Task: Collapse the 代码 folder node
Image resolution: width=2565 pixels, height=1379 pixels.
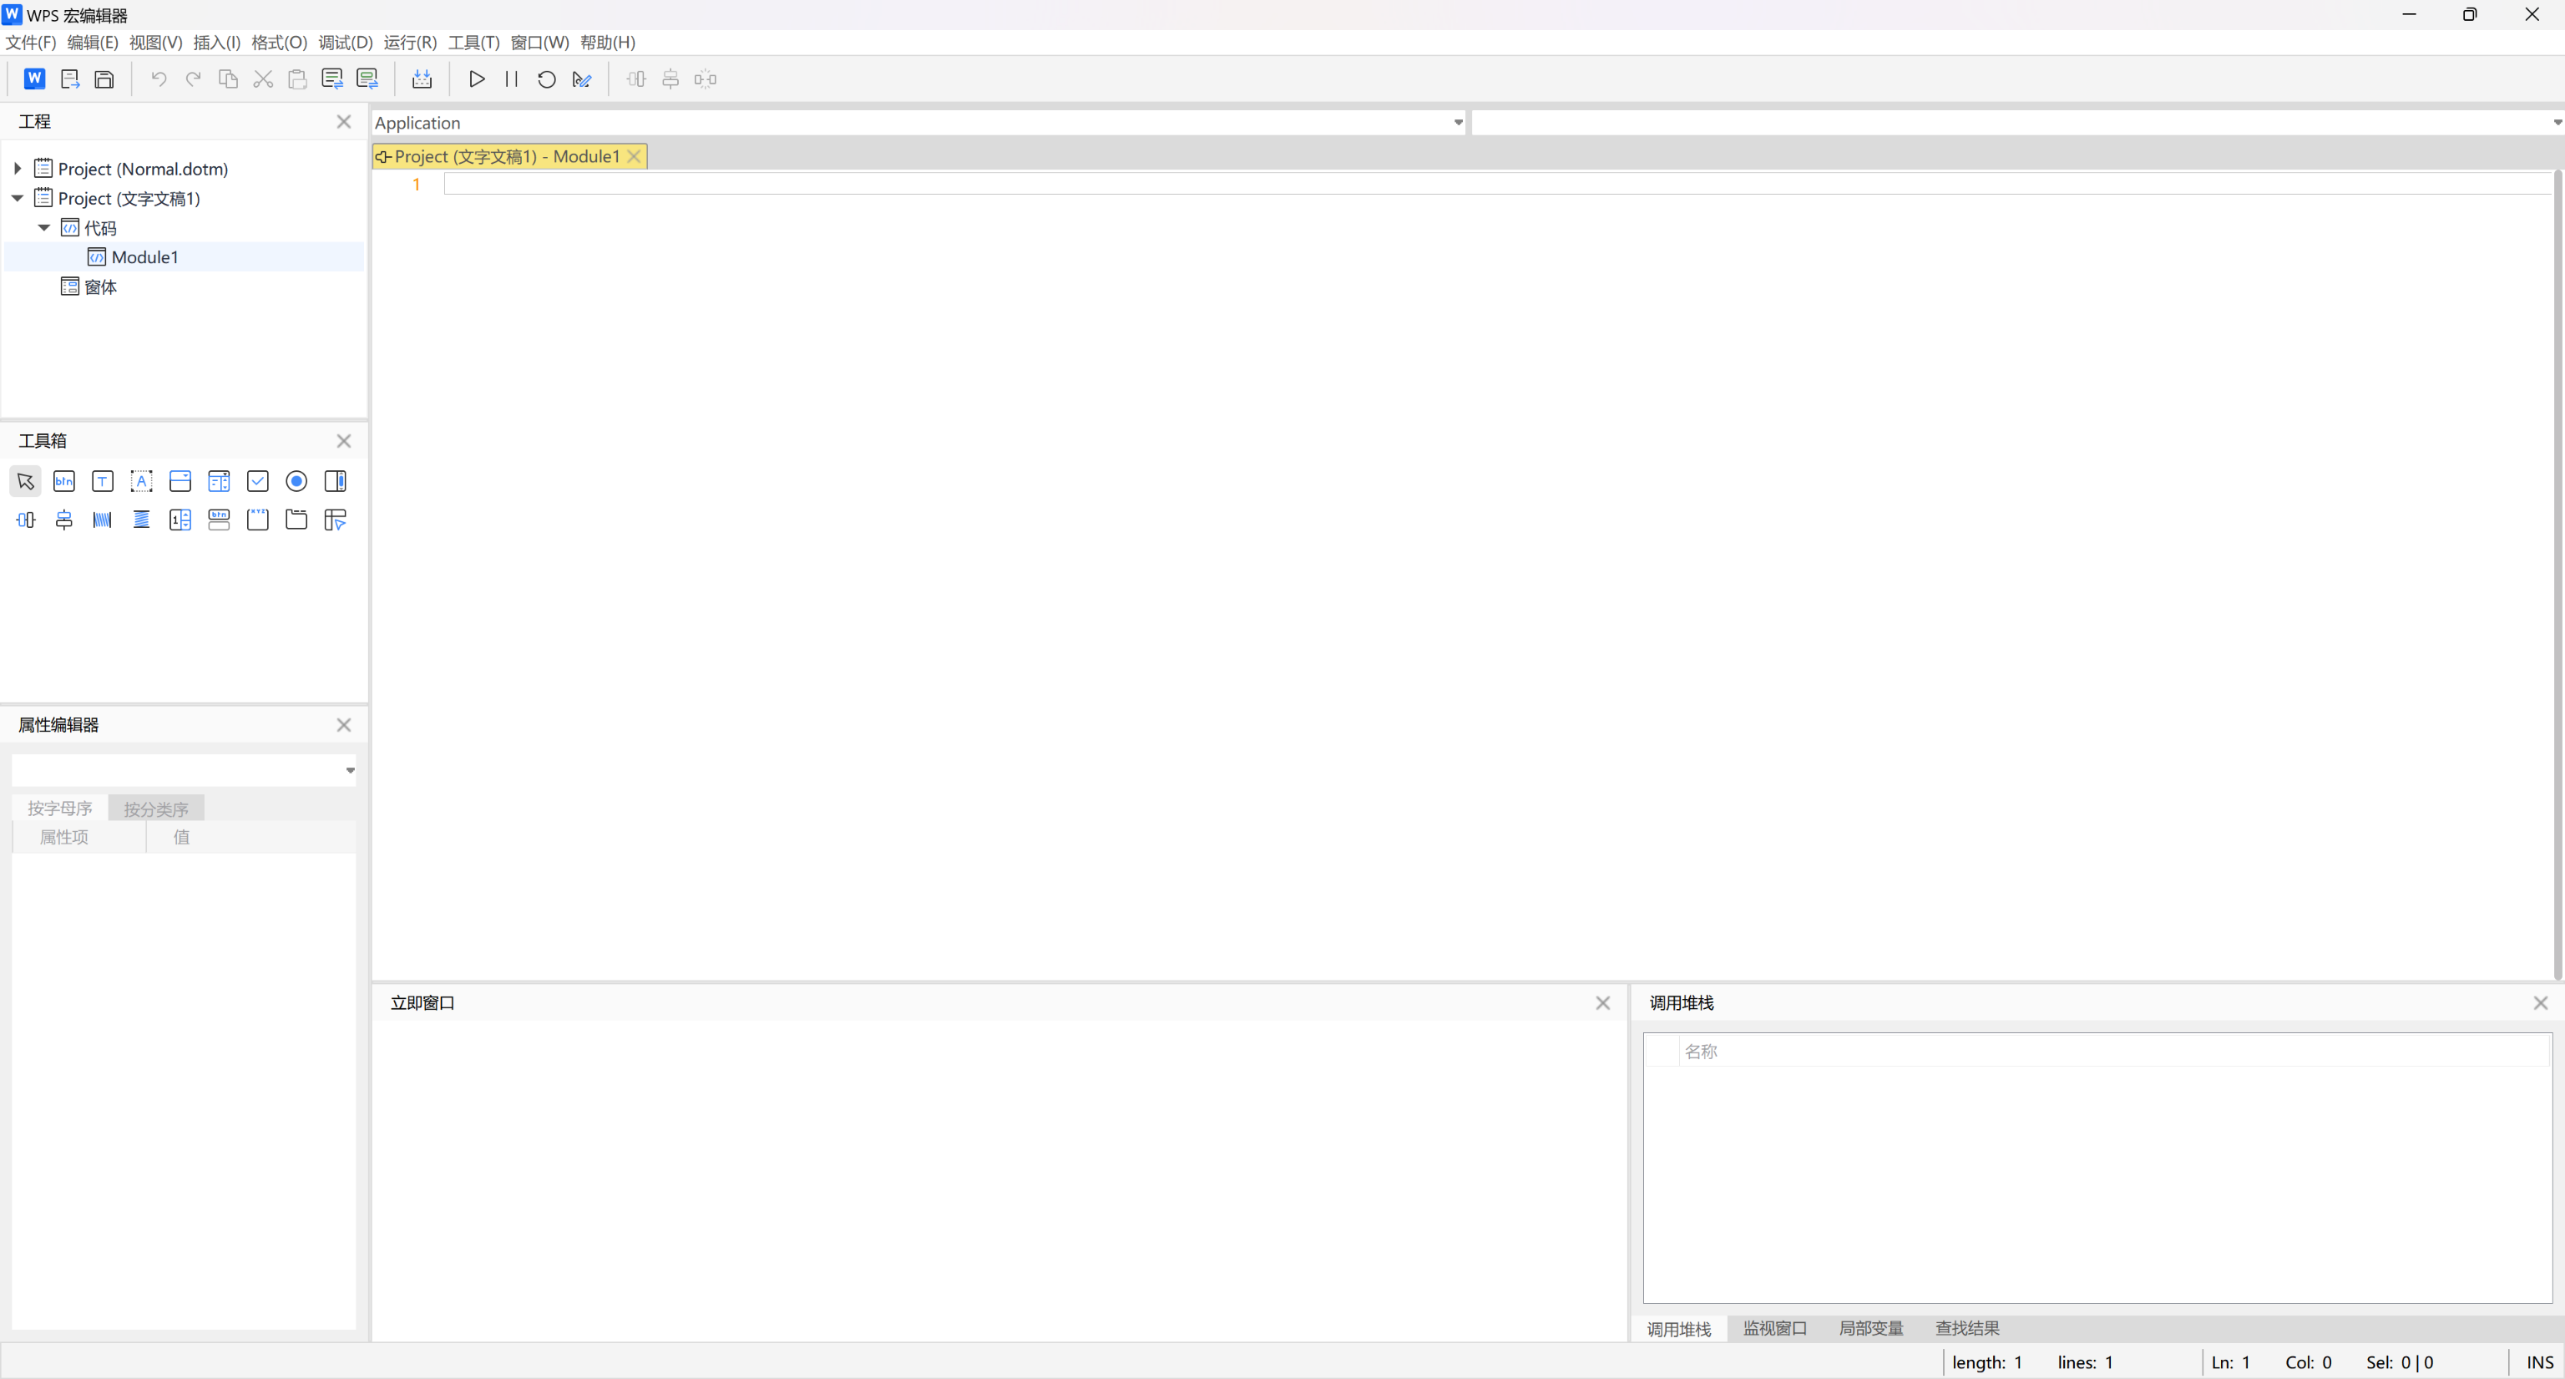Action: [43, 227]
